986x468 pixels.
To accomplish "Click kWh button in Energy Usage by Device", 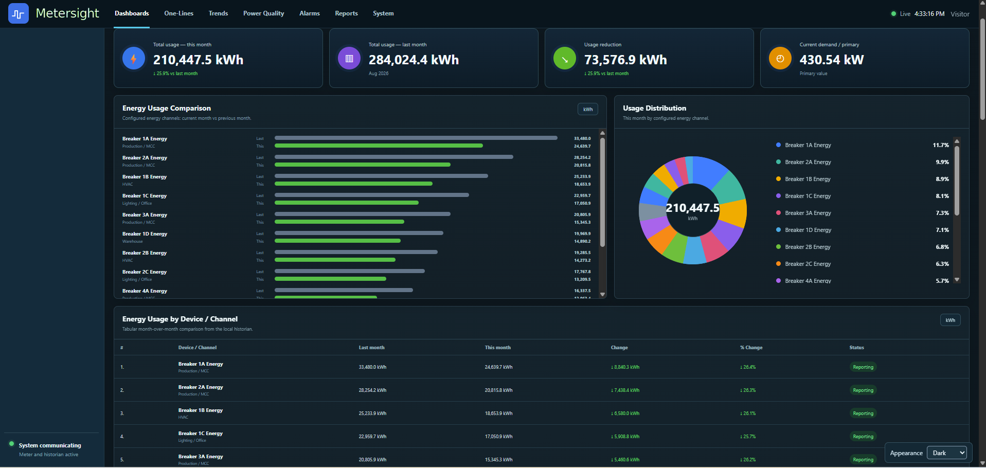I will (x=950, y=320).
